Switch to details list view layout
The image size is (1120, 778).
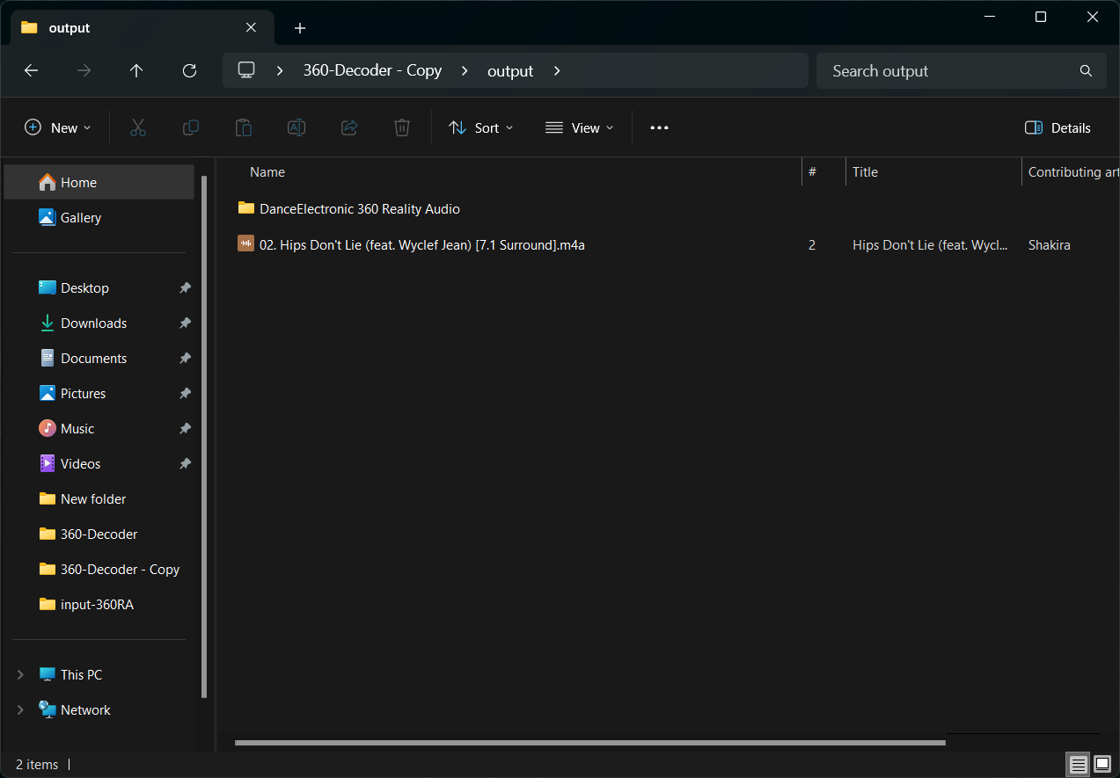click(1078, 764)
